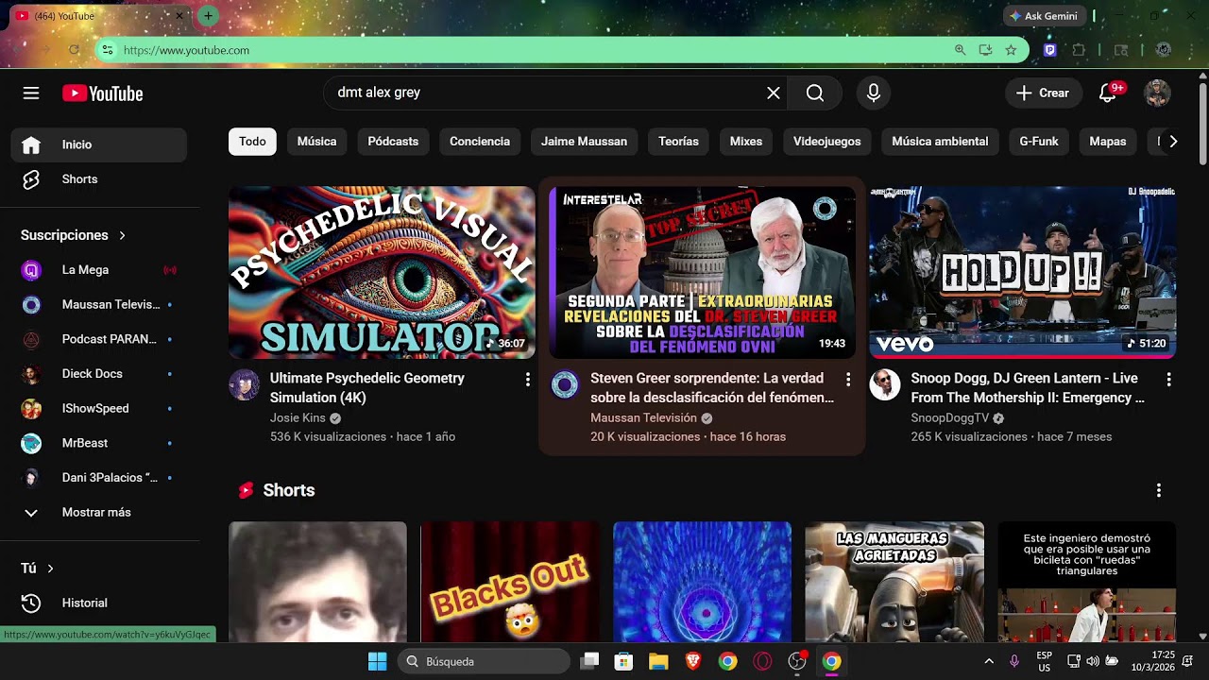Select the G-Funk filter chip
The image size is (1209, 680).
[x=1039, y=142]
